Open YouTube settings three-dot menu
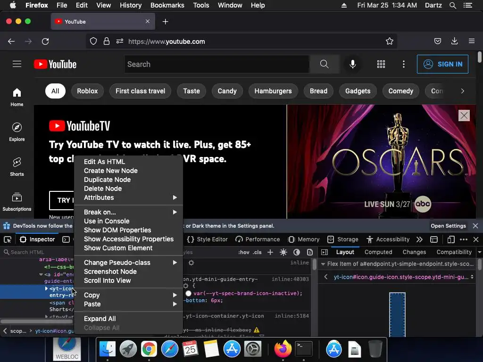This screenshot has height=362, width=483. tap(404, 64)
